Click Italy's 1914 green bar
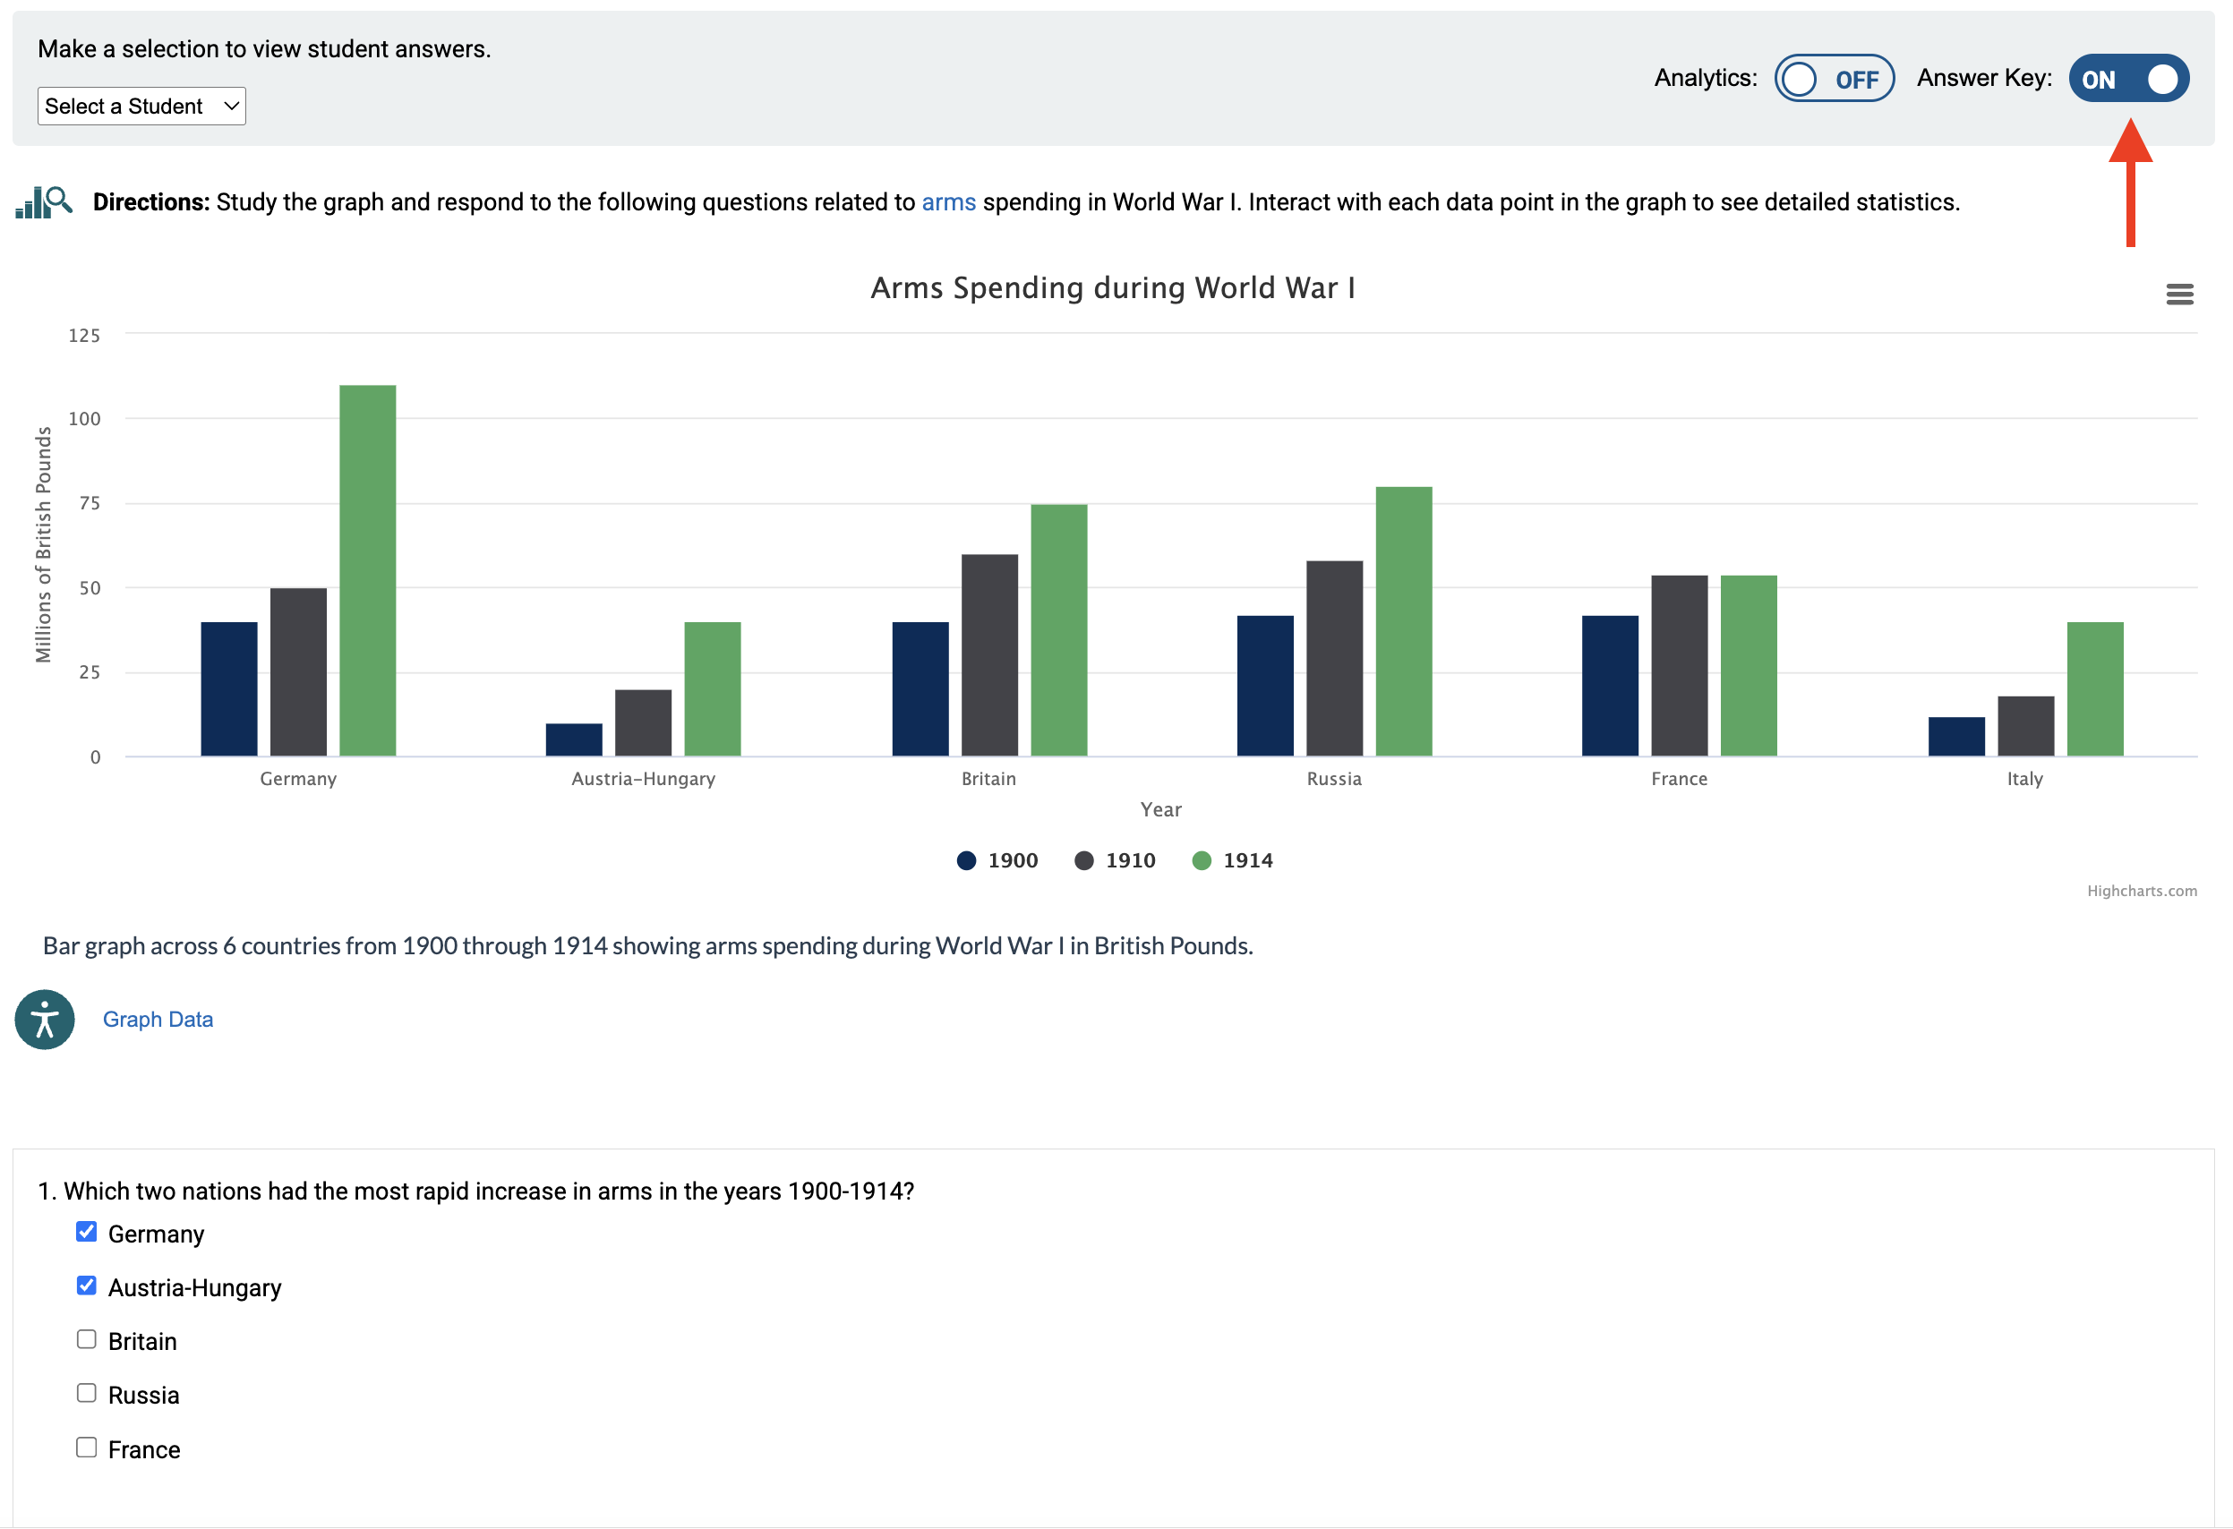 pyautogui.click(x=2094, y=689)
